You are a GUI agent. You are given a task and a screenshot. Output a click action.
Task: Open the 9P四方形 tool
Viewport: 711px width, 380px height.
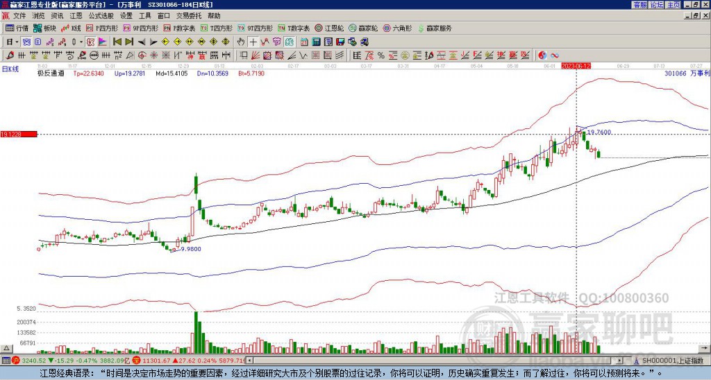tap(141, 28)
